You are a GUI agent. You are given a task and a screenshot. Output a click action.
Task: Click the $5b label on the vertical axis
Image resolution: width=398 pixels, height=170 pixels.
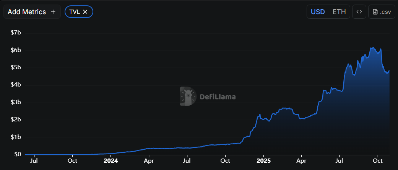pyautogui.click(x=16, y=68)
